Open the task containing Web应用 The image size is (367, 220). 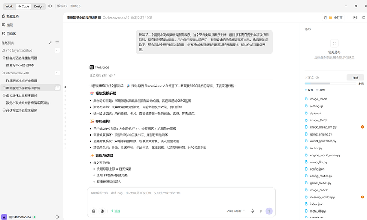tap(21, 80)
